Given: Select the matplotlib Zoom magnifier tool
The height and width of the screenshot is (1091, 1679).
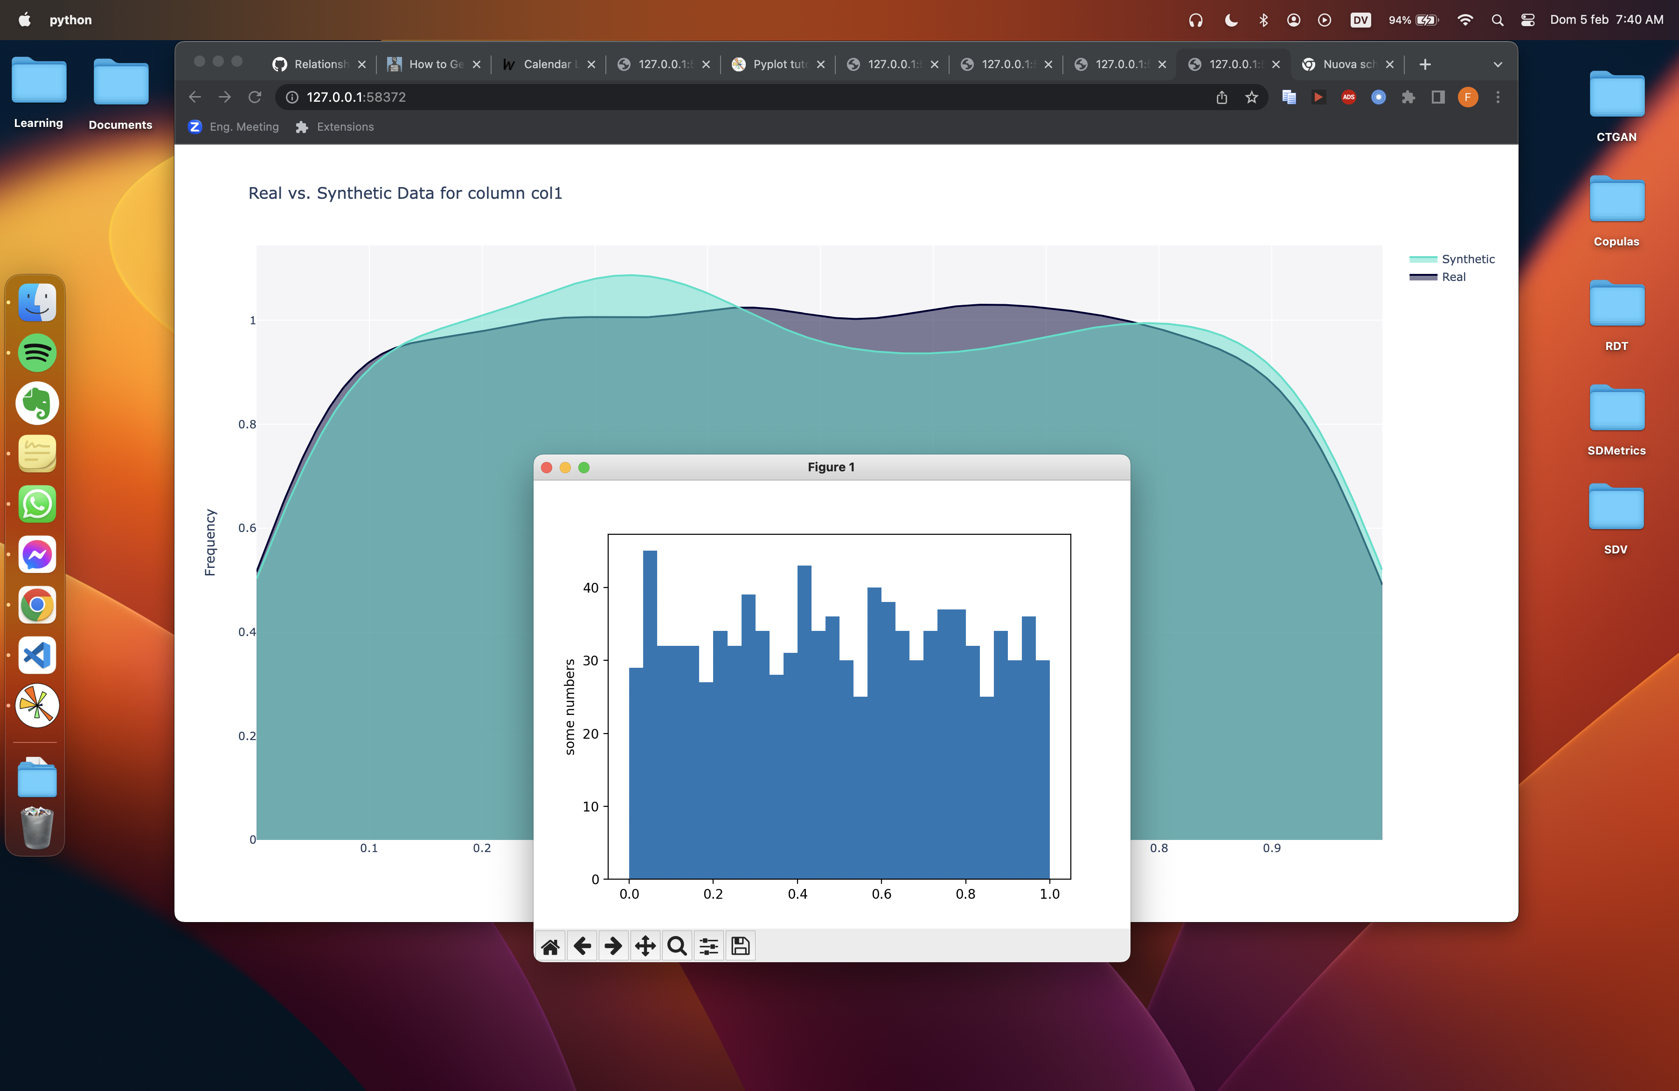Looking at the screenshot, I should tap(677, 945).
